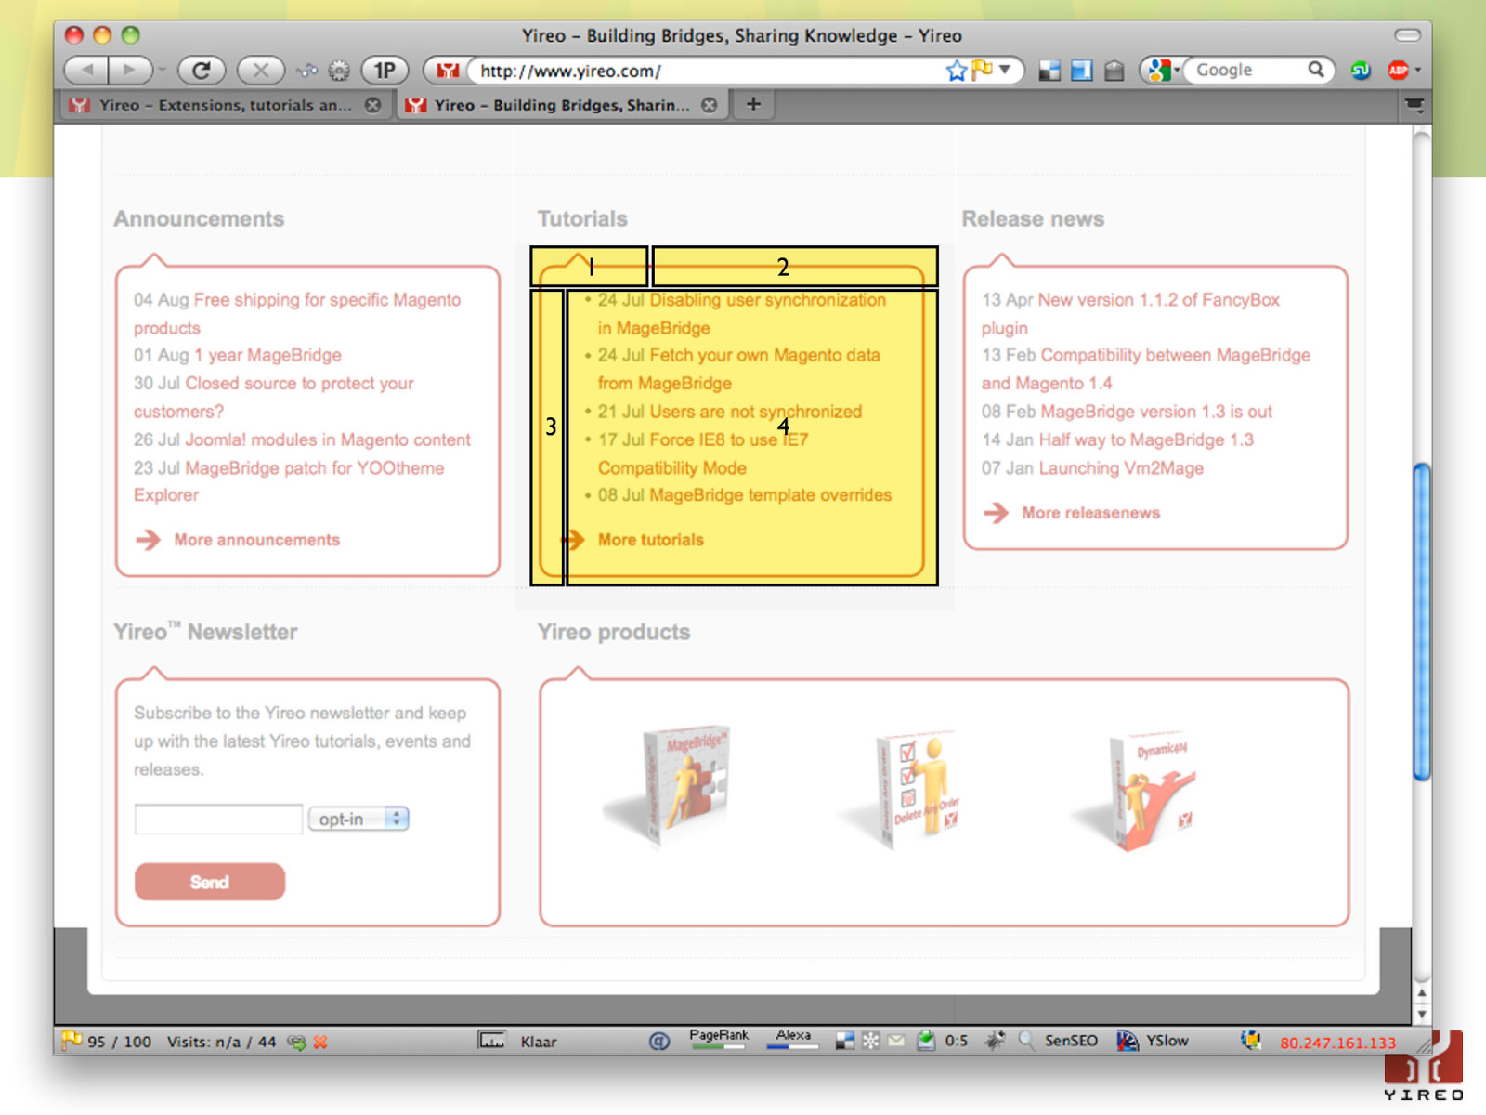Open the Google search engine selector dropdown
Screen dimensions: 1486x1115
coord(1163,70)
